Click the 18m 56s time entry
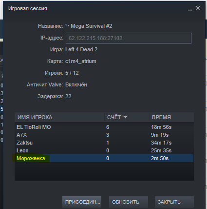207x209 pixels. click(161, 127)
